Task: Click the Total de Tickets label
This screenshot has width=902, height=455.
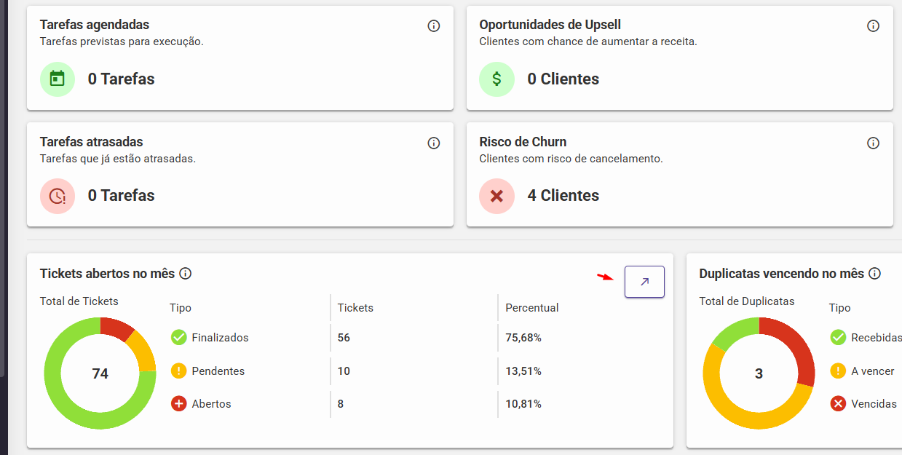Action: 79,301
